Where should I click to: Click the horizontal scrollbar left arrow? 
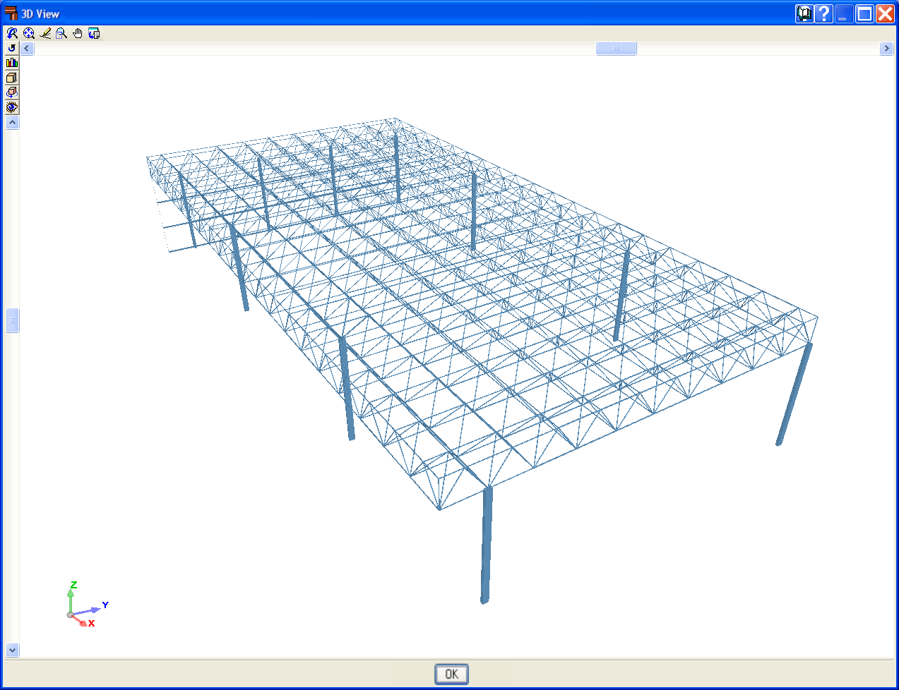pyautogui.click(x=27, y=48)
